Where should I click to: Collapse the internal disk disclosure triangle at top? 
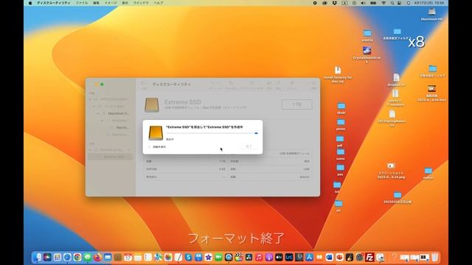point(90,99)
